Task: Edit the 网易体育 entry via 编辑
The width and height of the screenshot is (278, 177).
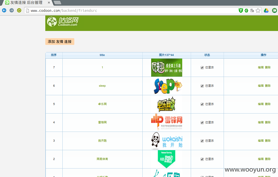Action: point(261,159)
